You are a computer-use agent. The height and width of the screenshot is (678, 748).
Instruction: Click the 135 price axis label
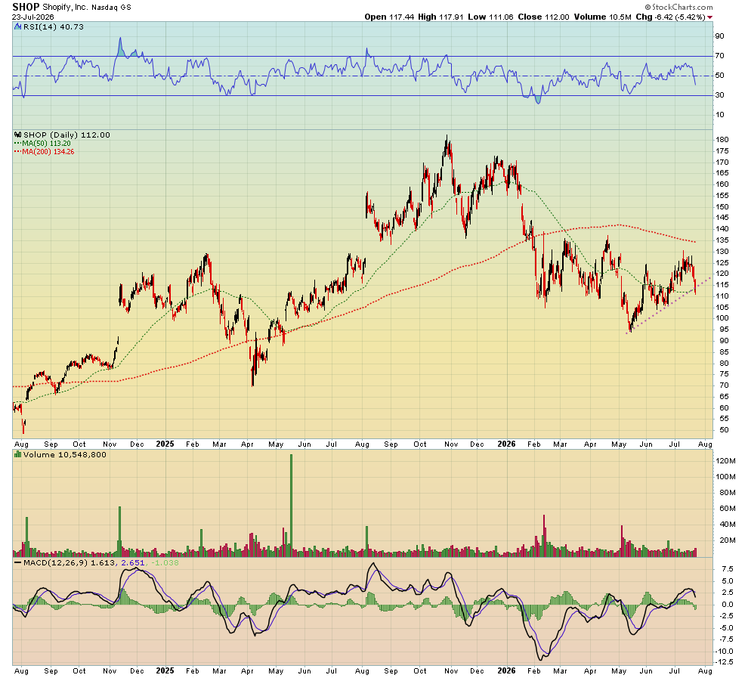(722, 240)
